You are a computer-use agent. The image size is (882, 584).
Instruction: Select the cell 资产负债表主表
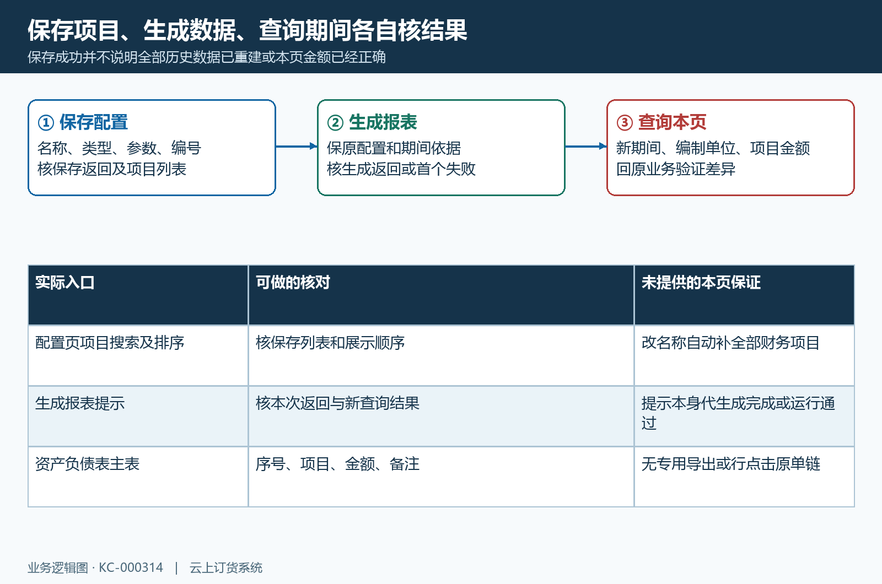pyautogui.click(x=138, y=477)
